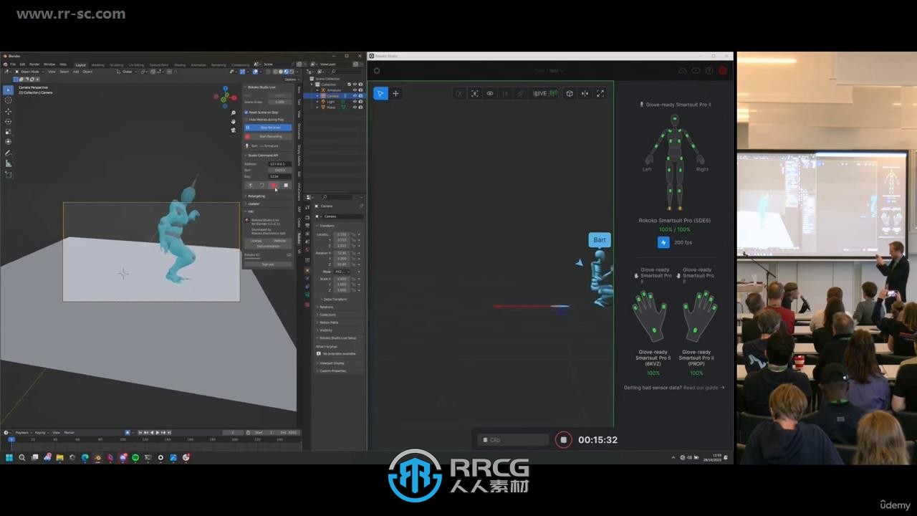Select the Blender Measure tool

click(9, 163)
